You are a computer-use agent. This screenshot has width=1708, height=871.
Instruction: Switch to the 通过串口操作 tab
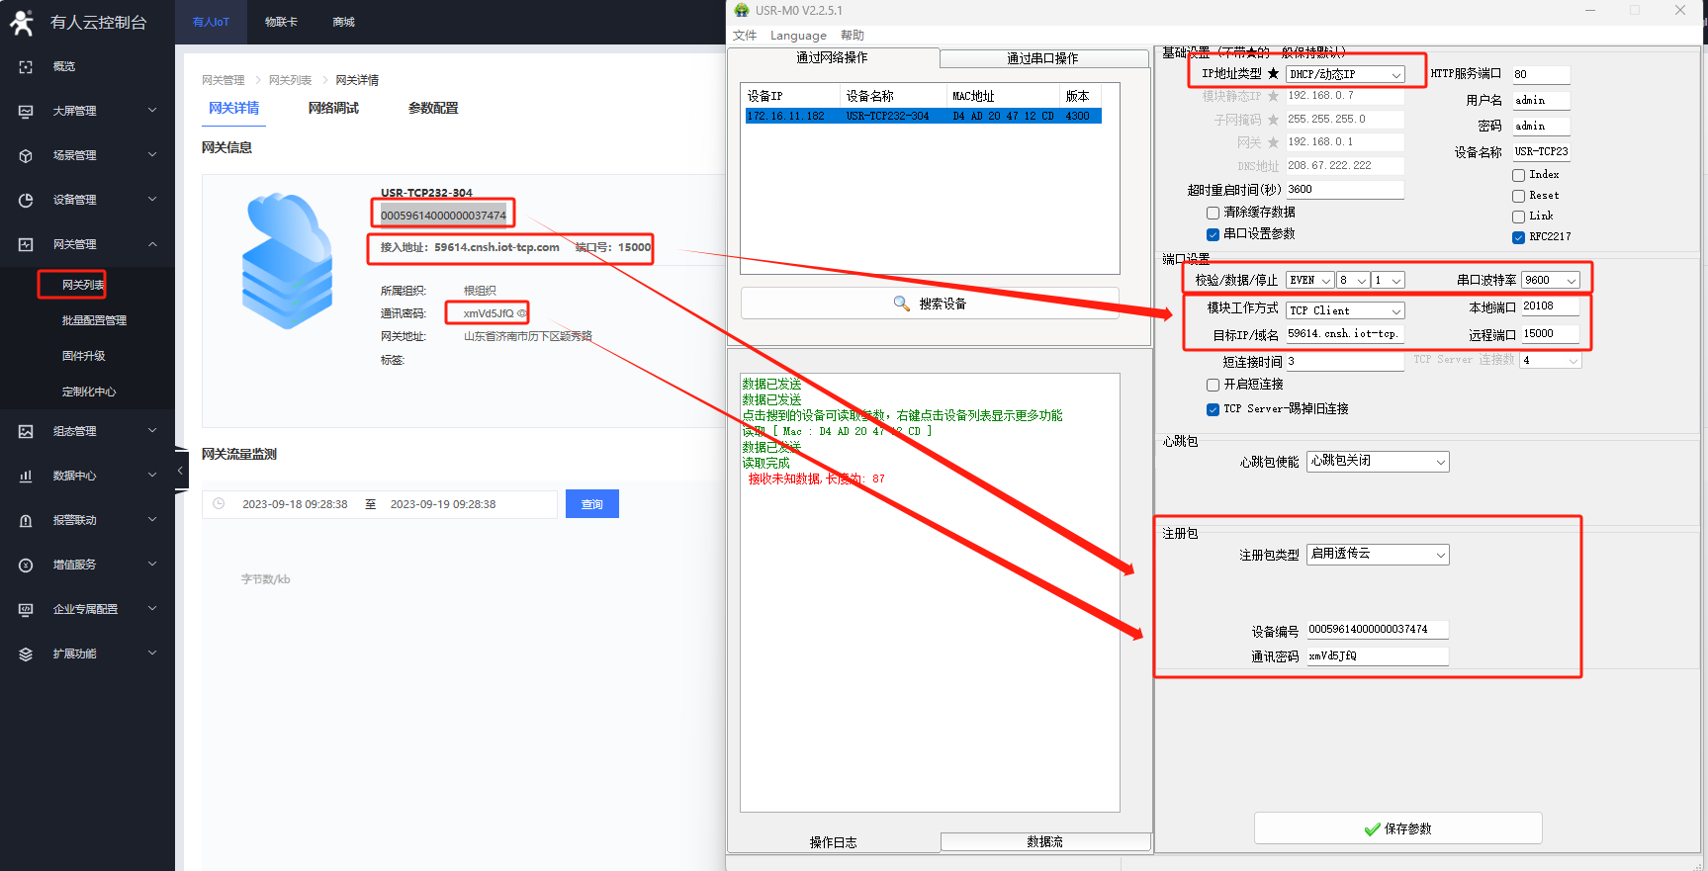click(1042, 58)
